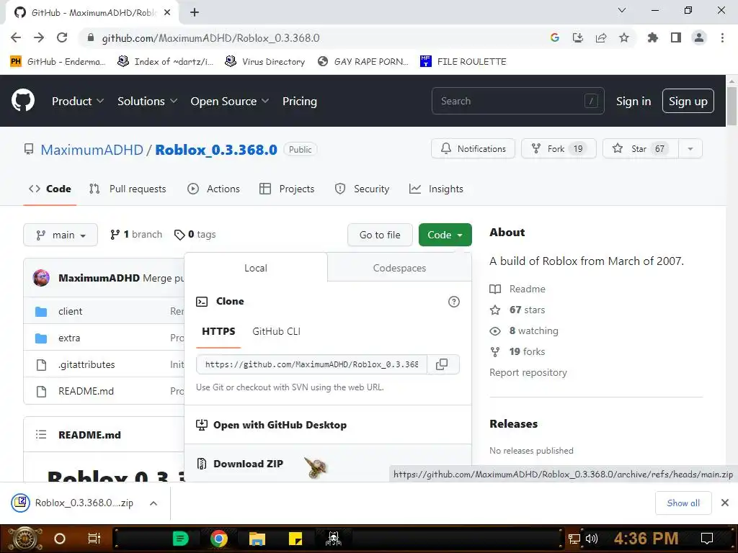The width and height of the screenshot is (738, 553).
Task: Click the GitHub search field
Action: (x=517, y=101)
